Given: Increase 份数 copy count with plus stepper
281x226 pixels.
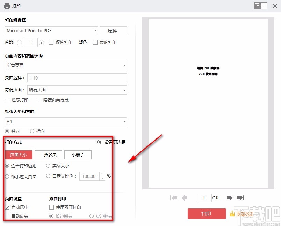Looking at the screenshot, I should pyautogui.click(x=41, y=43).
